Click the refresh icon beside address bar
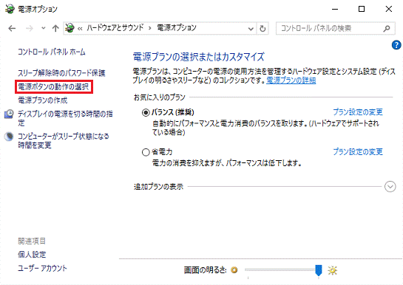 point(263,28)
